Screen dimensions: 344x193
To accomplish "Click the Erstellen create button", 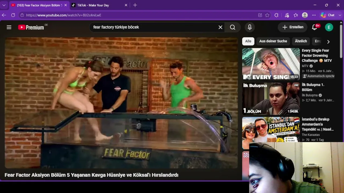I will pos(293,27).
